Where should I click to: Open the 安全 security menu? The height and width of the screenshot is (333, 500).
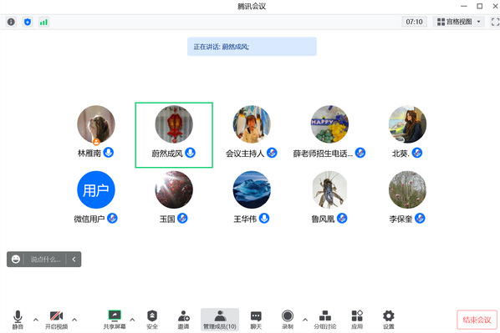(x=152, y=320)
